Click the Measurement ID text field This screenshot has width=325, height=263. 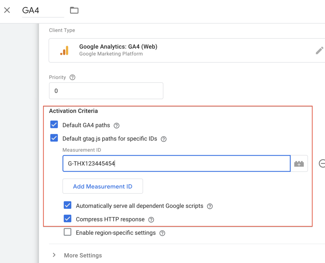tap(176, 164)
